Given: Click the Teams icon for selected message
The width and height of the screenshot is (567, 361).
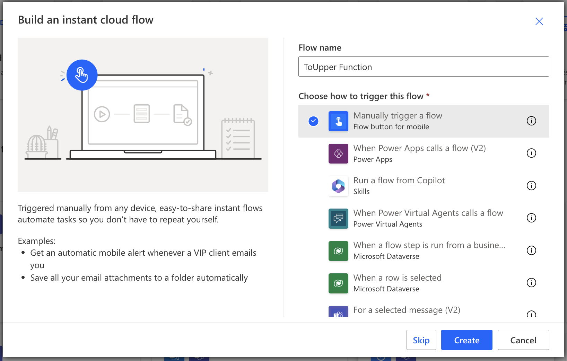Looking at the screenshot, I should (x=338, y=312).
